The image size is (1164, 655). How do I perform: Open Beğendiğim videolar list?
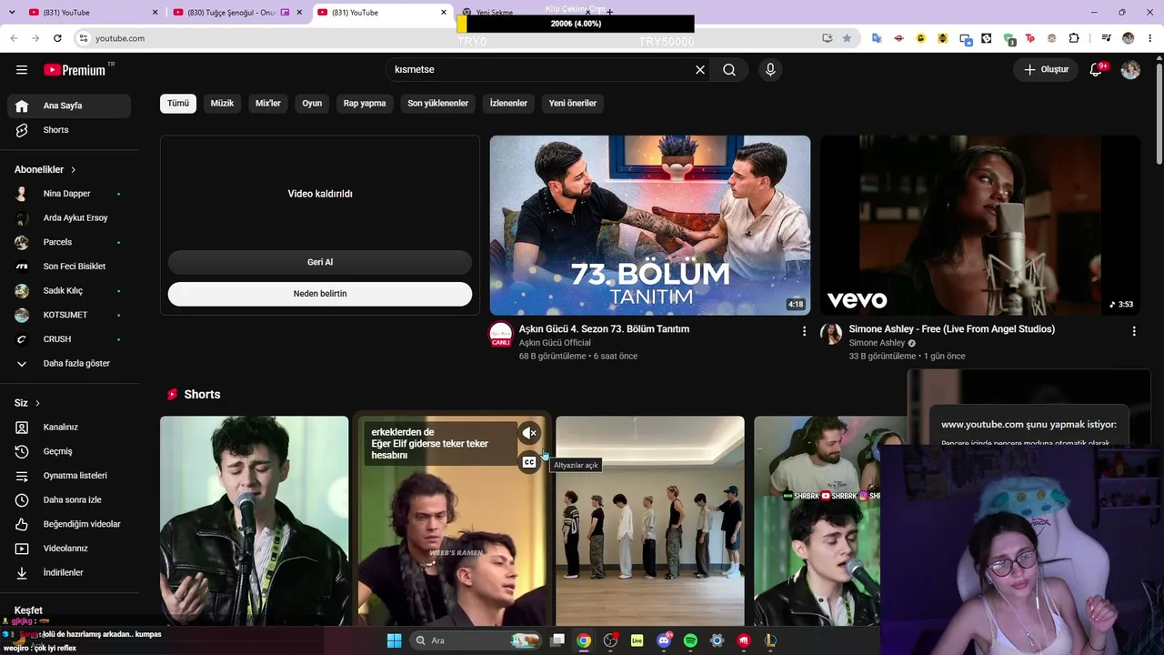pos(69,524)
